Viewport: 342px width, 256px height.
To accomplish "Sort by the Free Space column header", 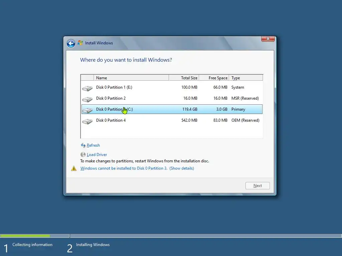I will point(214,78).
